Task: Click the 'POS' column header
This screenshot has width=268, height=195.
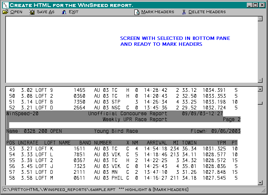Action: [x=11, y=143]
